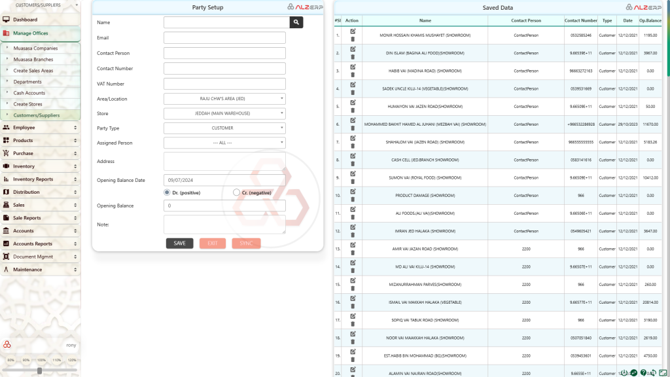The width and height of the screenshot is (670, 377).
Task: Open the Assigned Person dropdown
Action: tap(224, 143)
